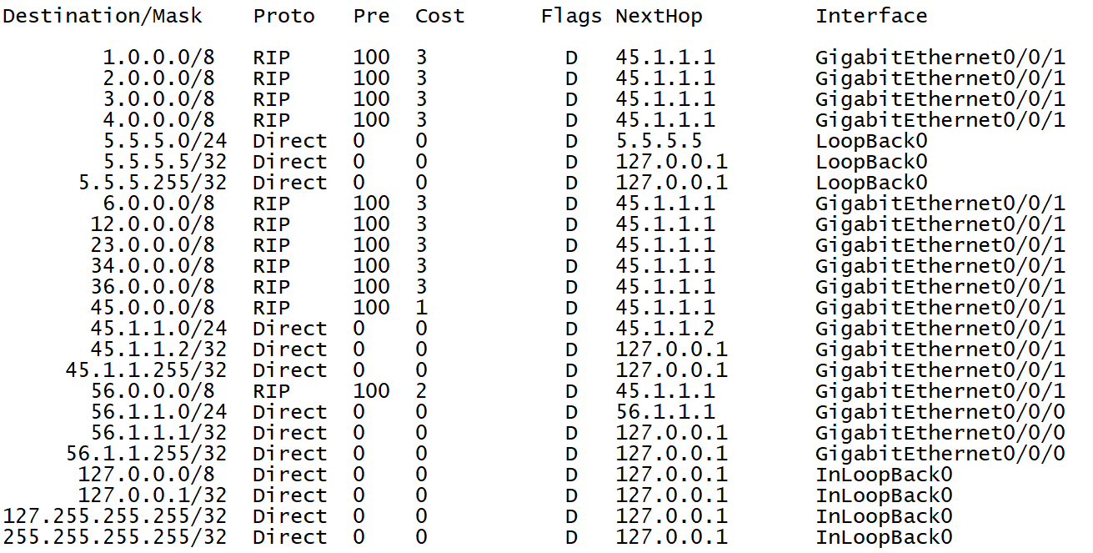Select destination 255.255.255.255/32
The image size is (1093, 553).
point(115,537)
